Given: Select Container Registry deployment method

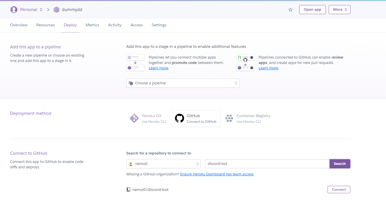Looking at the screenshot, I should [x=248, y=119].
